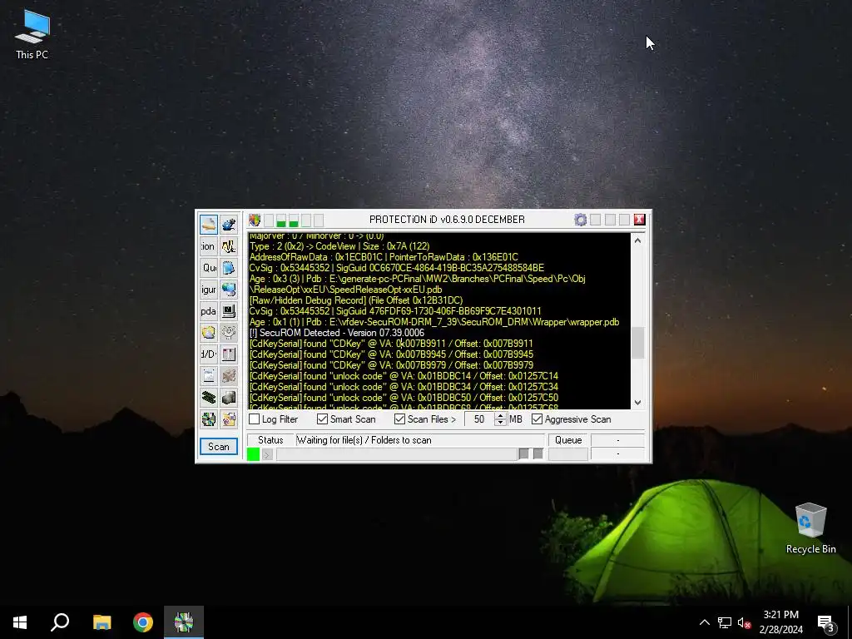Image resolution: width=852 pixels, height=639 pixels.
Task: Click the CD disc sidebar icon in bottom row
Action: pos(209,419)
